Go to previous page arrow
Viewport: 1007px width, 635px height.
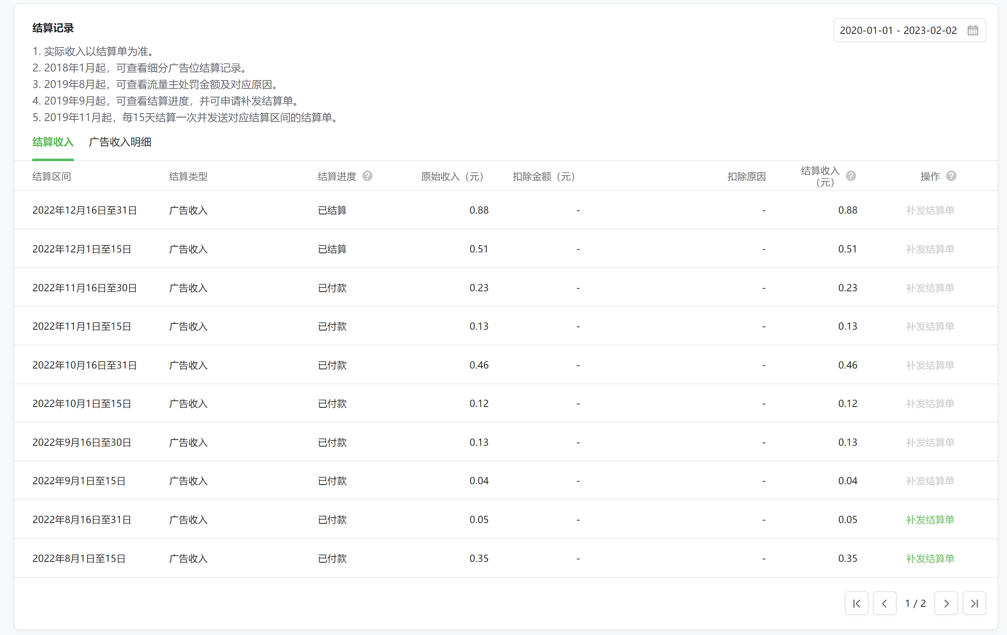click(x=884, y=603)
